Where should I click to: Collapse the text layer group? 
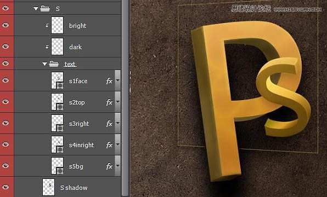[x=44, y=63]
